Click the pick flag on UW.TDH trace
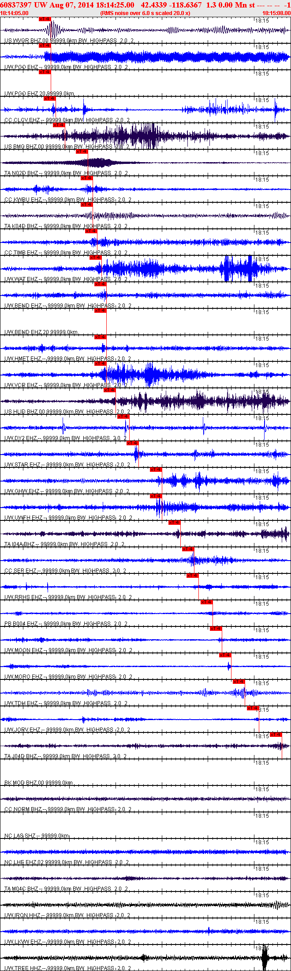 point(239,682)
